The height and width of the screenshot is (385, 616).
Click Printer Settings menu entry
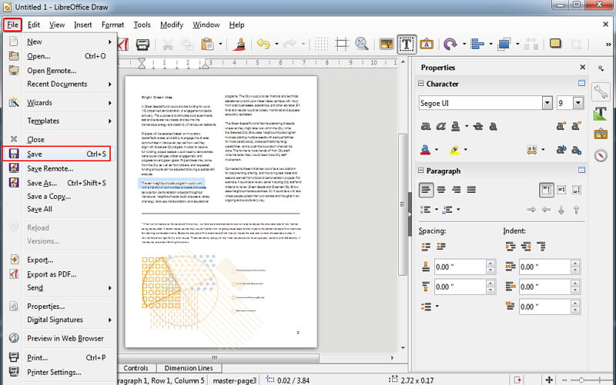(x=59, y=372)
